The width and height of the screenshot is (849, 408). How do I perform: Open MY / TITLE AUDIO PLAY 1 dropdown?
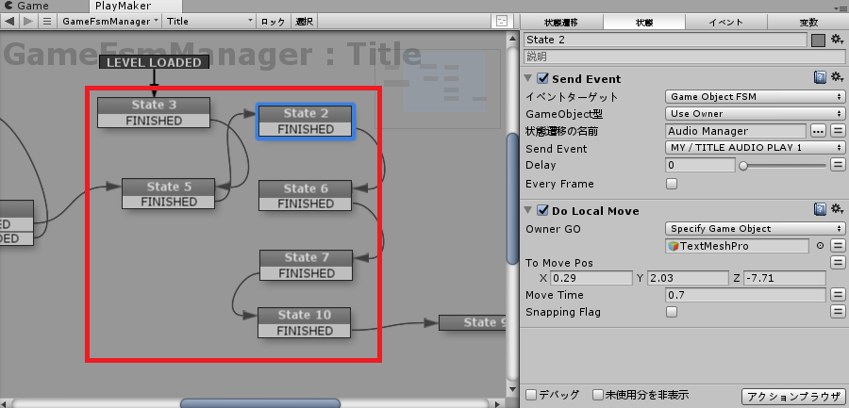(x=755, y=148)
